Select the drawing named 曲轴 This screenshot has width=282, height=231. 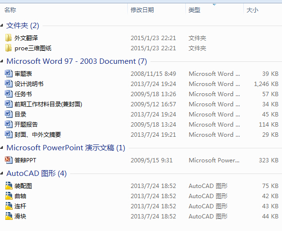pos(20,196)
